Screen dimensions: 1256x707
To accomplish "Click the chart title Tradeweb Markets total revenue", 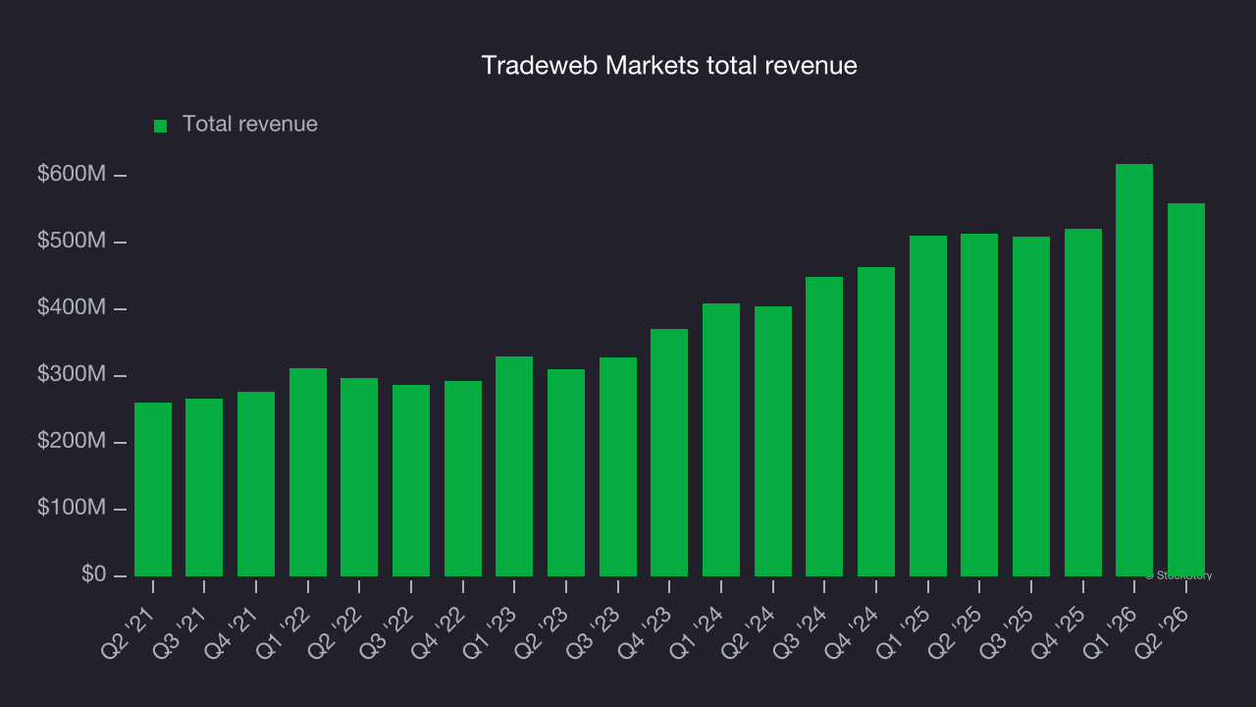I will (669, 66).
